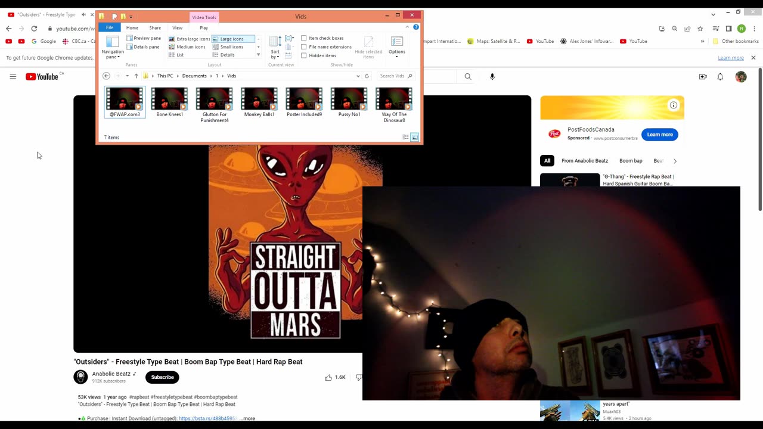Viewport: 763px width, 429px height.
Task: Open the YouTube Create video icon
Action: pyautogui.click(x=703, y=76)
